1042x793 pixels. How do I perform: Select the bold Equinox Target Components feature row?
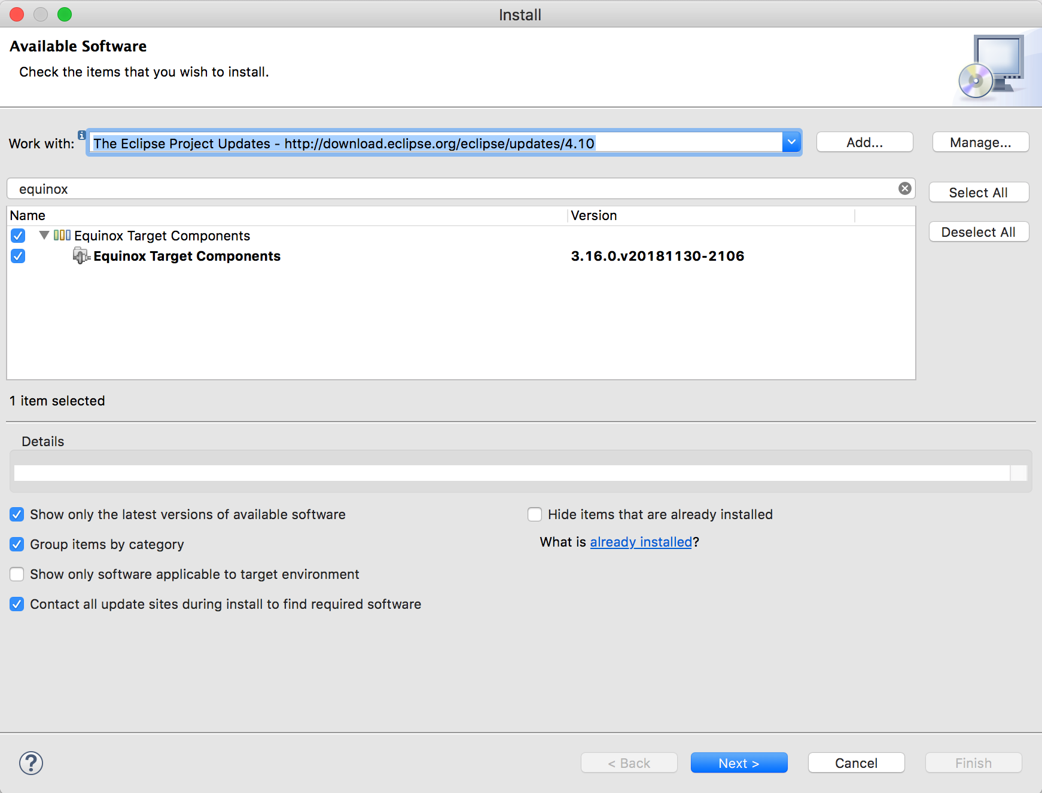tap(461, 256)
